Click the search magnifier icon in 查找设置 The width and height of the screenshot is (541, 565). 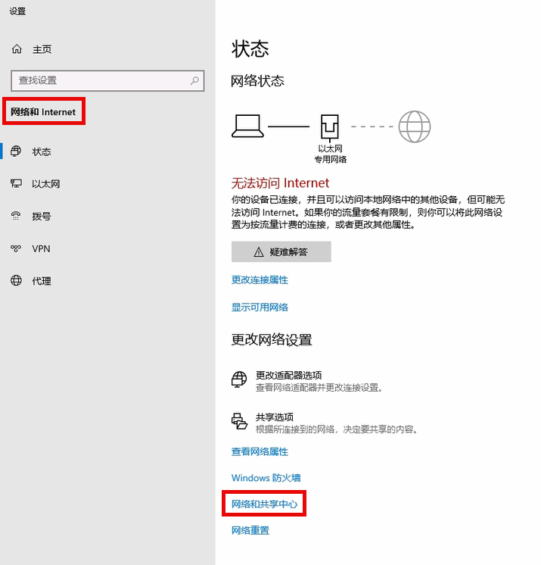coord(194,80)
